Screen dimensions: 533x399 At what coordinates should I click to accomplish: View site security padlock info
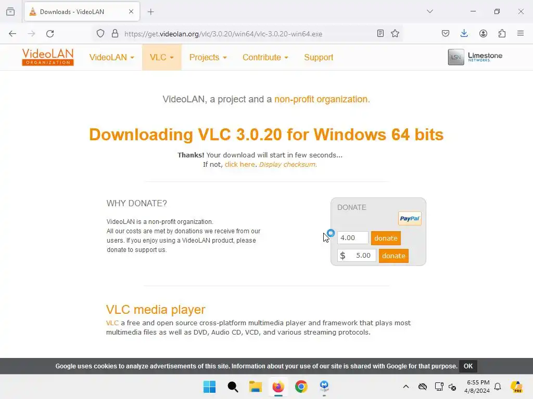(115, 34)
